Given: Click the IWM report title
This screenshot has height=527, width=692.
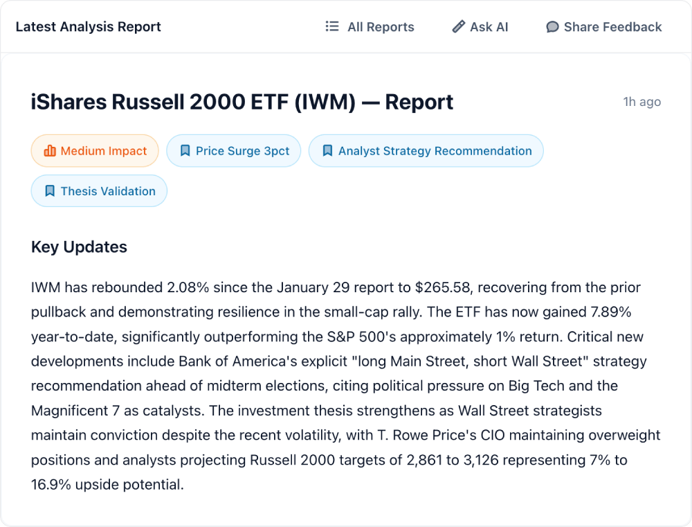Looking at the screenshot, I should coord(242,102).
